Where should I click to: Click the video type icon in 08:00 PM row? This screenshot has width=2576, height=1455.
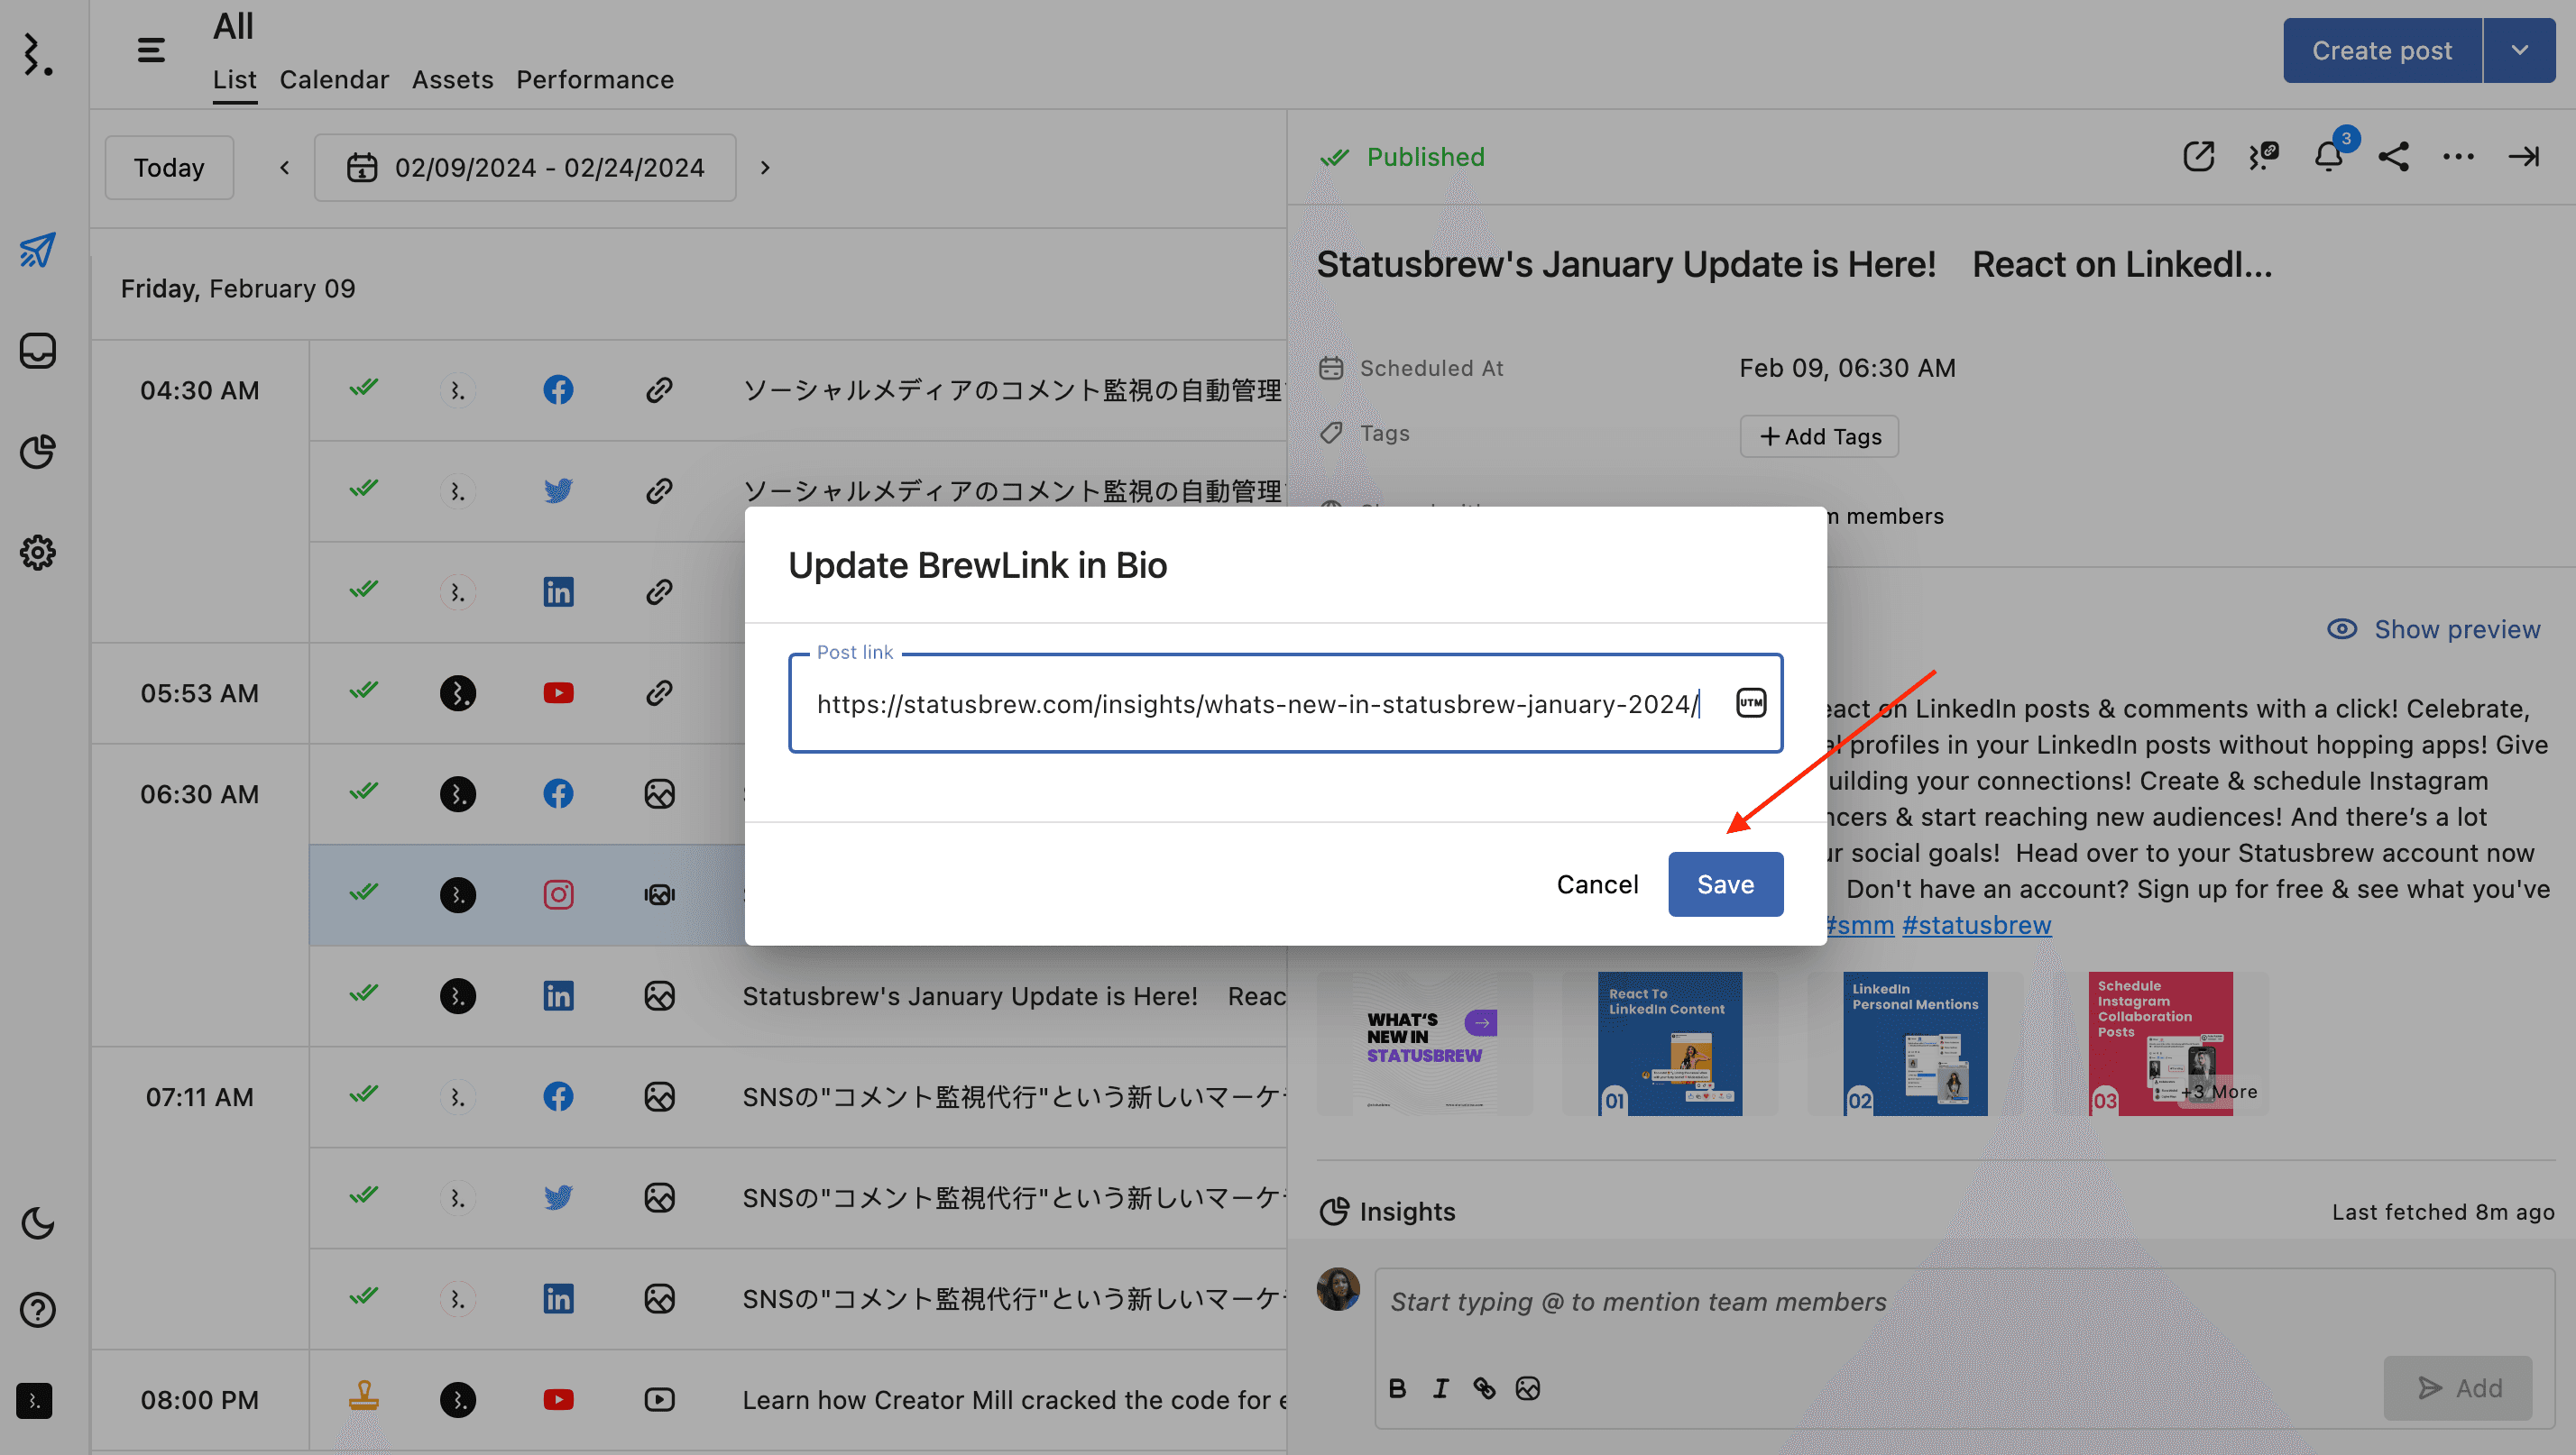pyautogui.click(x=659, y=1400)
